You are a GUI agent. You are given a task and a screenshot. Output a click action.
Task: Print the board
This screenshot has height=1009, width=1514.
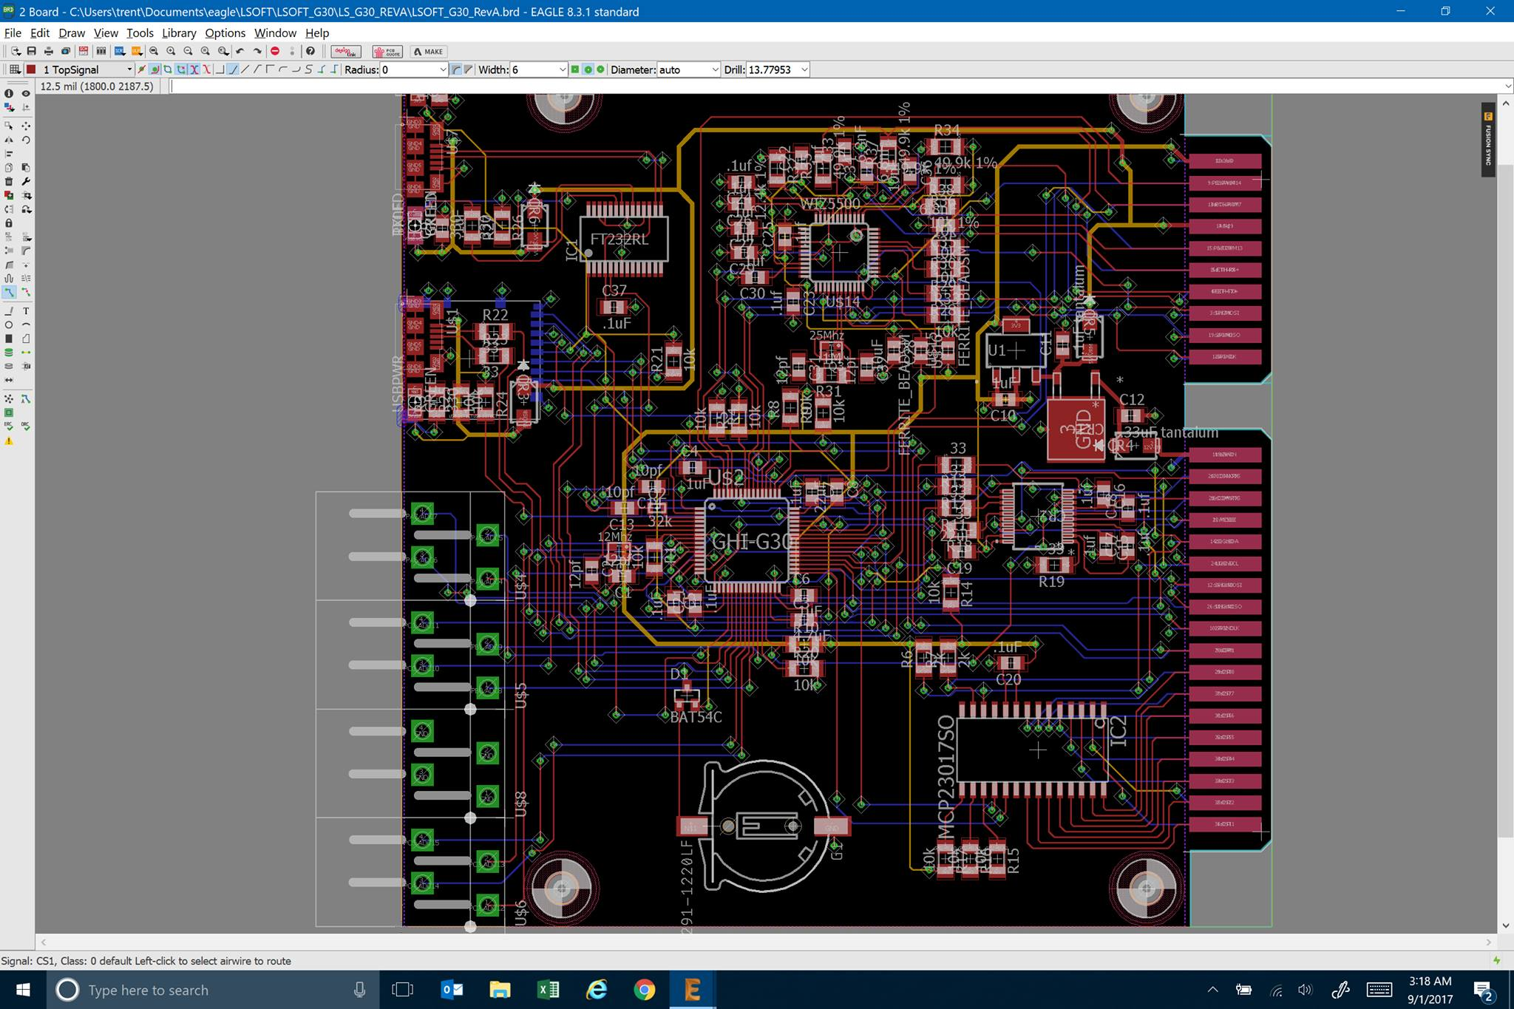coord(49,51)
